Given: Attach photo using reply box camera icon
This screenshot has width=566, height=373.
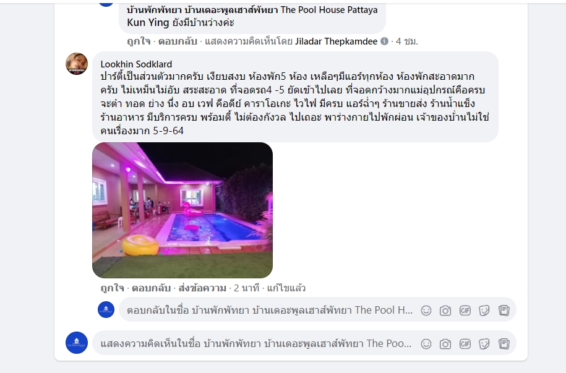Looking at the screenshot, I should [x=445, y=311].
